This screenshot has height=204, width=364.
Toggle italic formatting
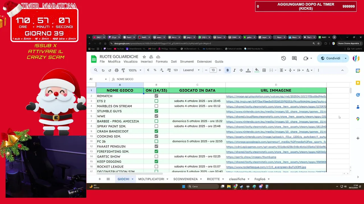coord(234,70)
